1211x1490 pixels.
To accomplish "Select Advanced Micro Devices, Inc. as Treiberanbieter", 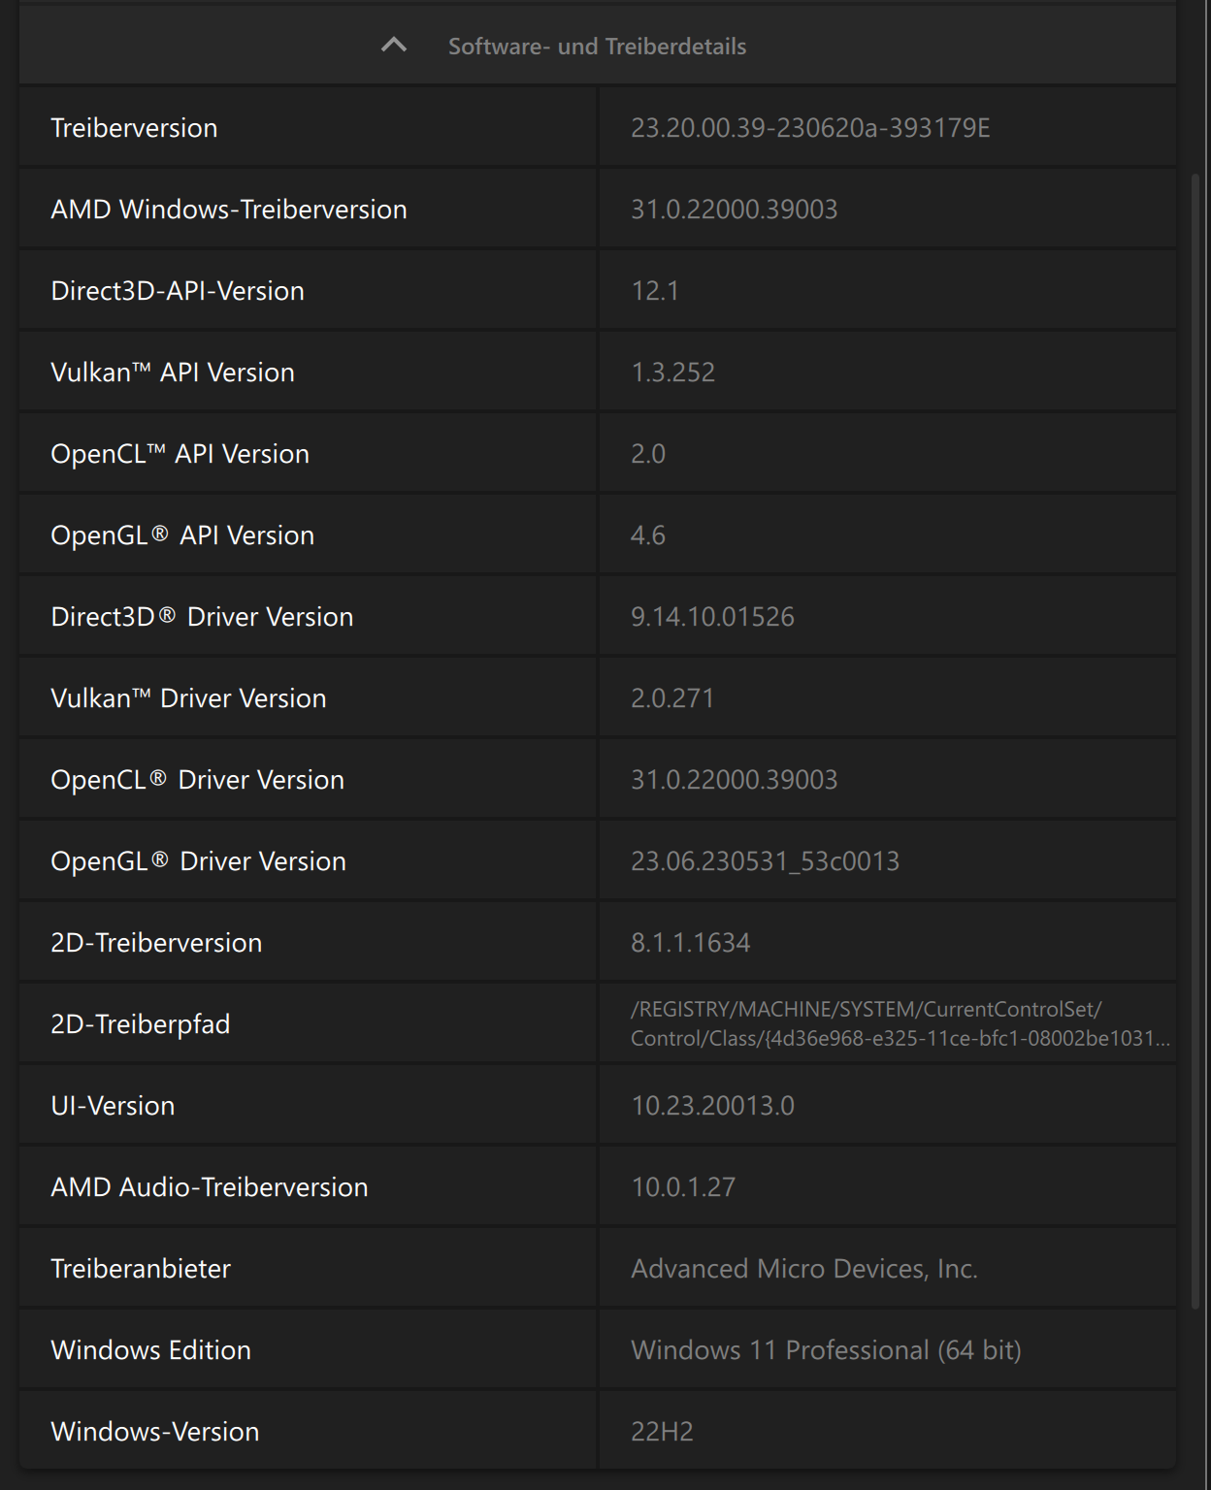I will (805, 1268).
